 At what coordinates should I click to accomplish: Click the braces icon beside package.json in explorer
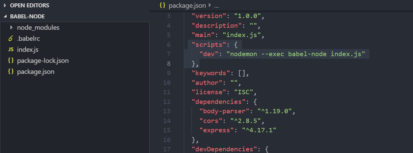click(11, 71)
